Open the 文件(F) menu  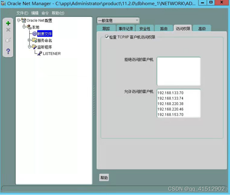tap(22, 13)
